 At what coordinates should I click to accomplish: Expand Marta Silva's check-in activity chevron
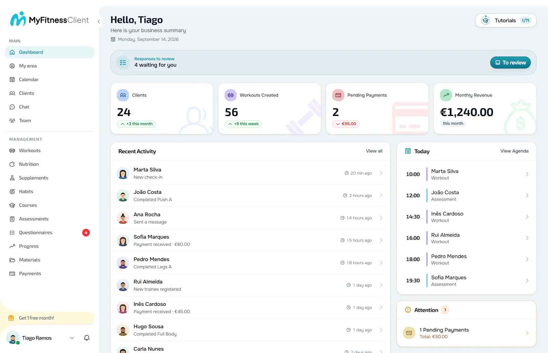click(381, 173)
